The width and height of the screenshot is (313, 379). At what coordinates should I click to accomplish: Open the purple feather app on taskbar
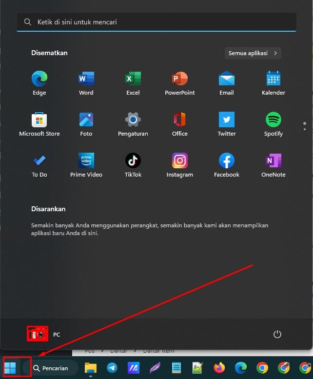[x=155, y=368]
